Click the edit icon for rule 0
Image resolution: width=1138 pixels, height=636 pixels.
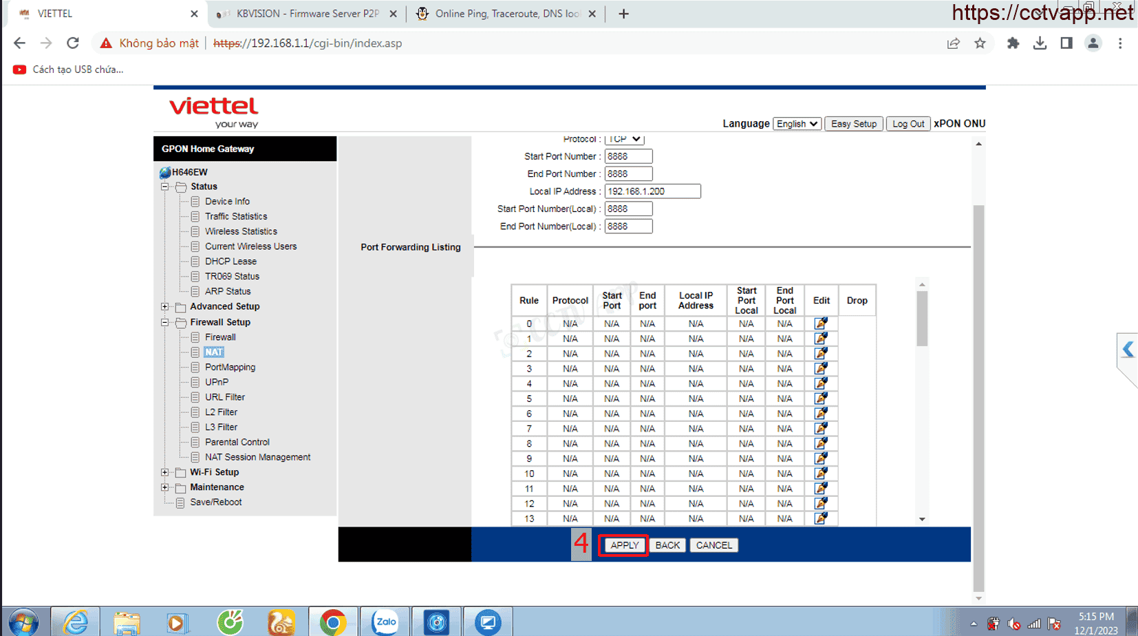(x=821, y=324)
